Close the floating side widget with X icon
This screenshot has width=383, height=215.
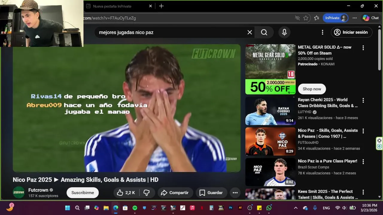(x=379, y=140)
